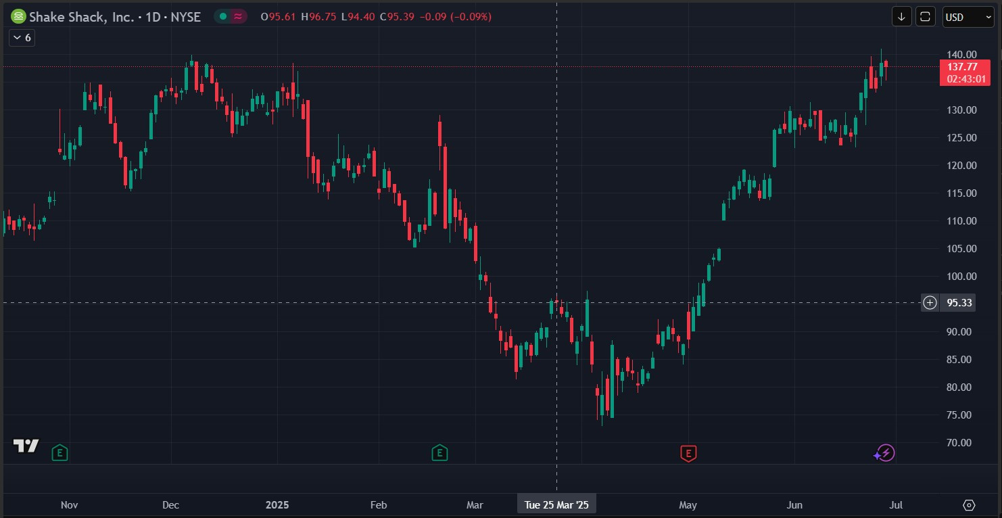Click the 2025 label on time axis
Viewport: 1002px width, 518px height.
click(277, 505)
